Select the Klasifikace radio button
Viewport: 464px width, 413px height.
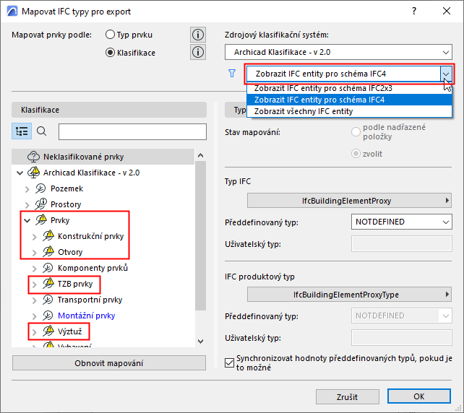(x=110, y=53)
